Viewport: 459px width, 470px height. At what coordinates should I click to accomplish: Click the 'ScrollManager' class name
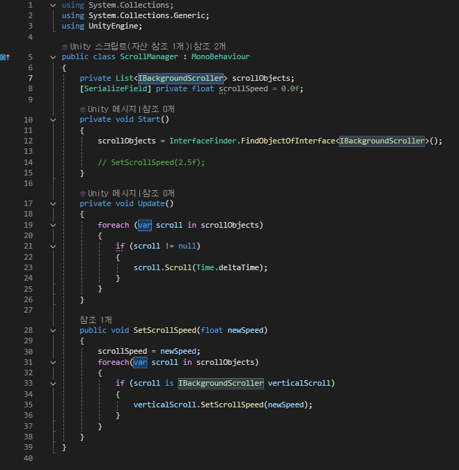coord(149,56)
